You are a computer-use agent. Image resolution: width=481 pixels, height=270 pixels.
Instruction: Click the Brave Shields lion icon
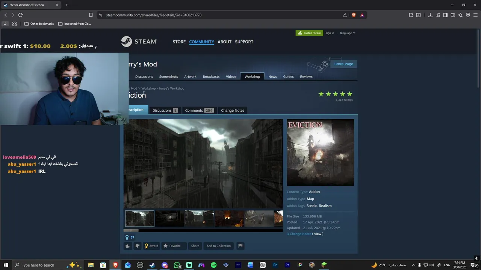[x=354, y=15]
